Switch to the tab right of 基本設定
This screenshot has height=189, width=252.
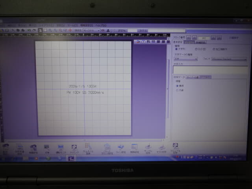tap(189, 42)
